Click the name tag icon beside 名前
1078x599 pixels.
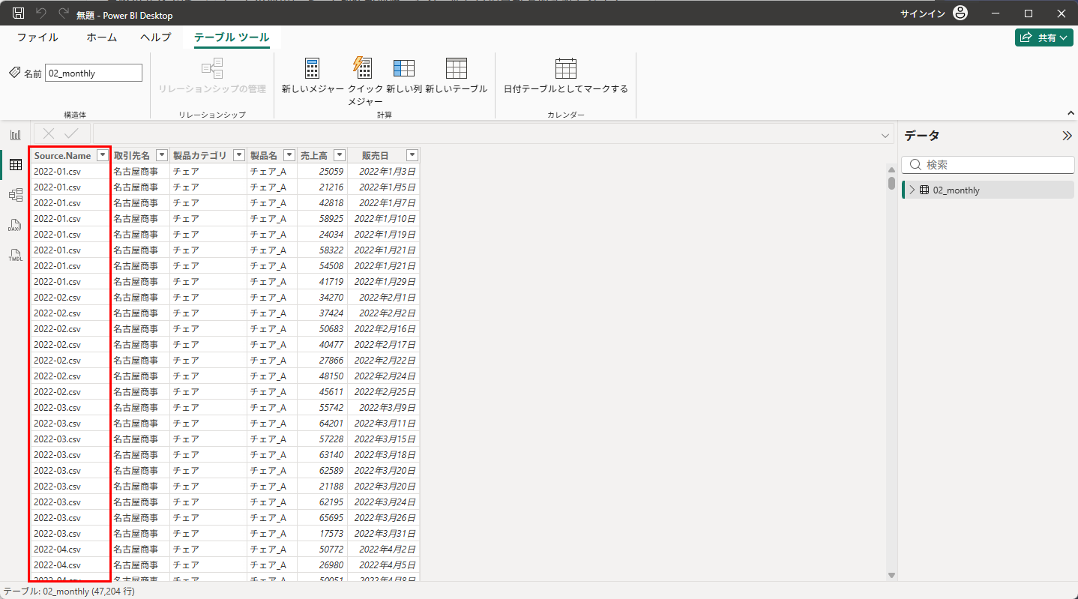(x=14, y=73)
